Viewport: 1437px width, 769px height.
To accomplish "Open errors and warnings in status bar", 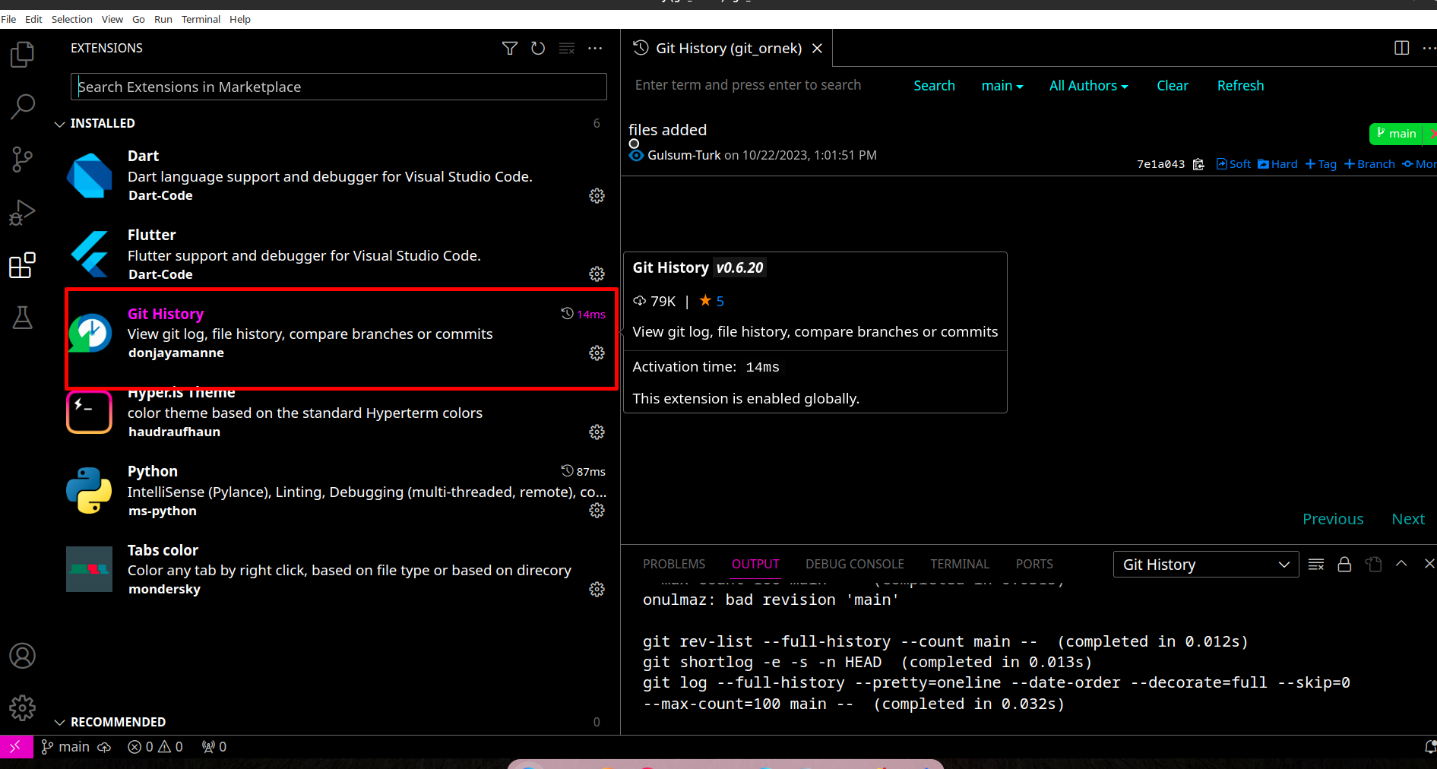I will (x=155, y=747).
